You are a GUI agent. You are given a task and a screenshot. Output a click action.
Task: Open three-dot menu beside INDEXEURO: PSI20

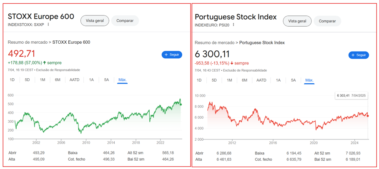tap(233, 25)
